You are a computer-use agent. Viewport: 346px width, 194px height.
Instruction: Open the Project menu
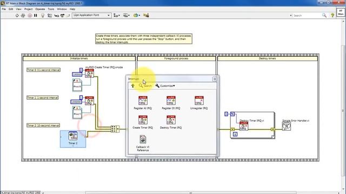click(28, 9)
